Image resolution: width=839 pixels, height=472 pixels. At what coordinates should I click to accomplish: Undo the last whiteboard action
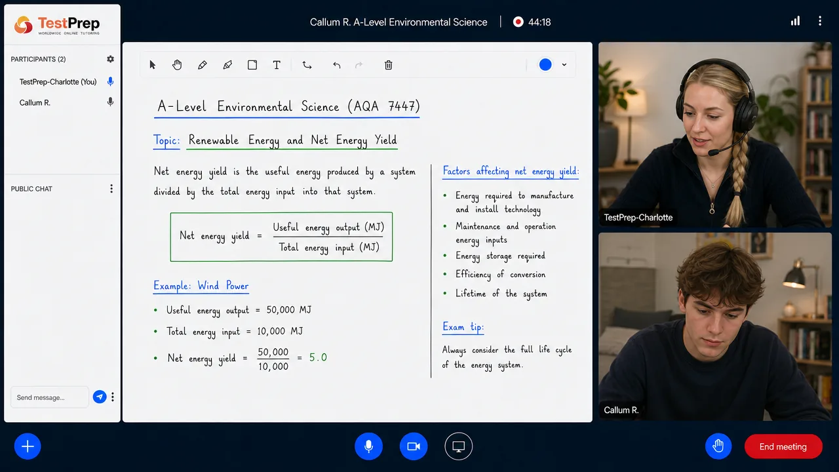(x=337, y=65)
